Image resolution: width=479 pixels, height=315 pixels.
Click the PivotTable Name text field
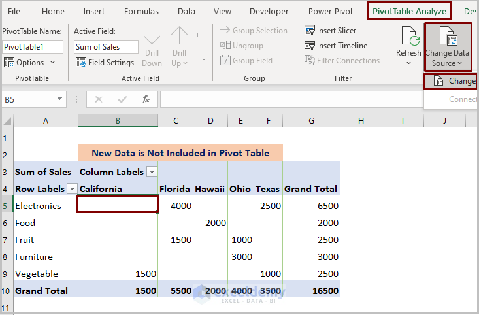point(33,46)
